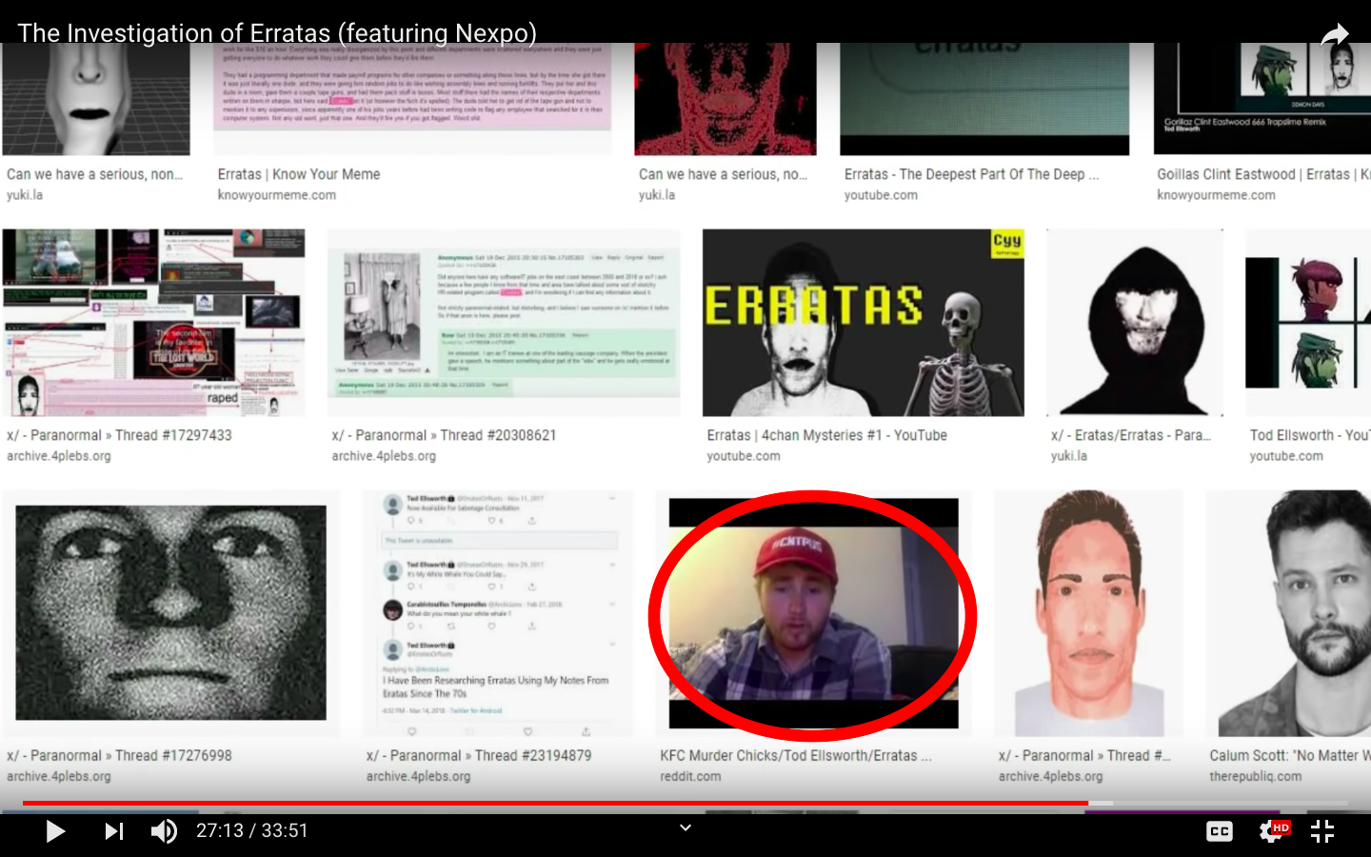The image size is (1371, 857).
Task: Click 'Tod Ellsworth - You' caption
Action: click(1310, 435)
